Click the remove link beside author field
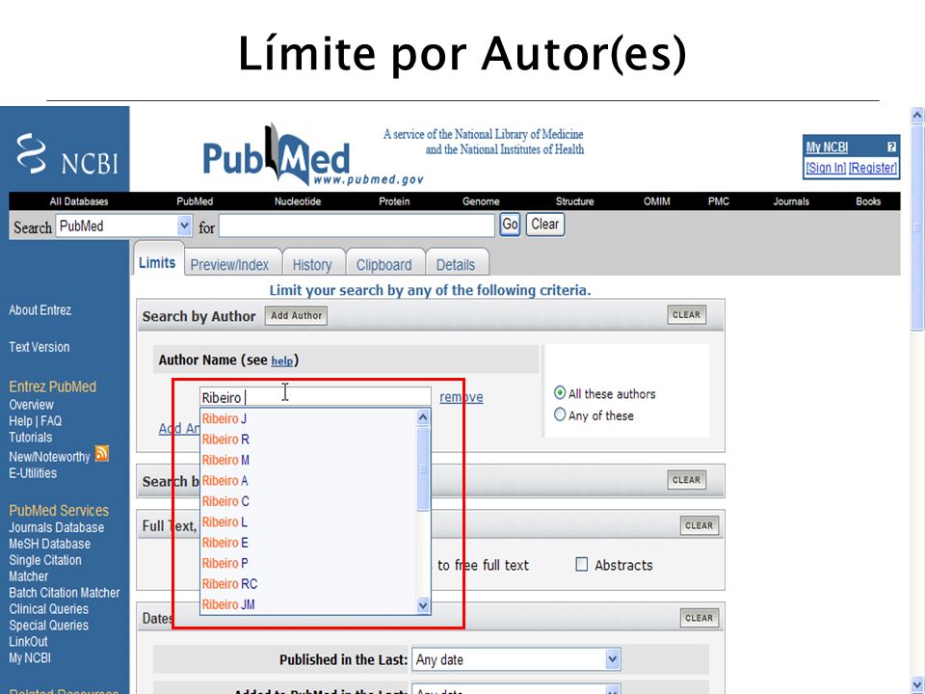 tap(462, 397)
